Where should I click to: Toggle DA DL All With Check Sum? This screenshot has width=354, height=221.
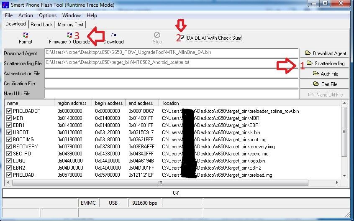[182, 38]
